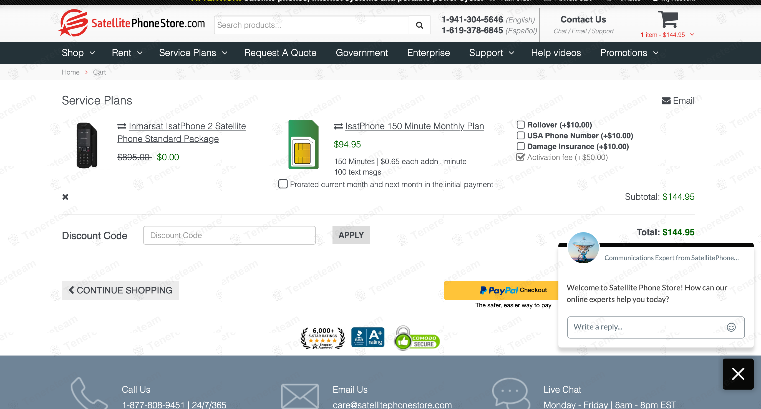Click the Search products field
The image size is (761, 409).
click(312, 25)
